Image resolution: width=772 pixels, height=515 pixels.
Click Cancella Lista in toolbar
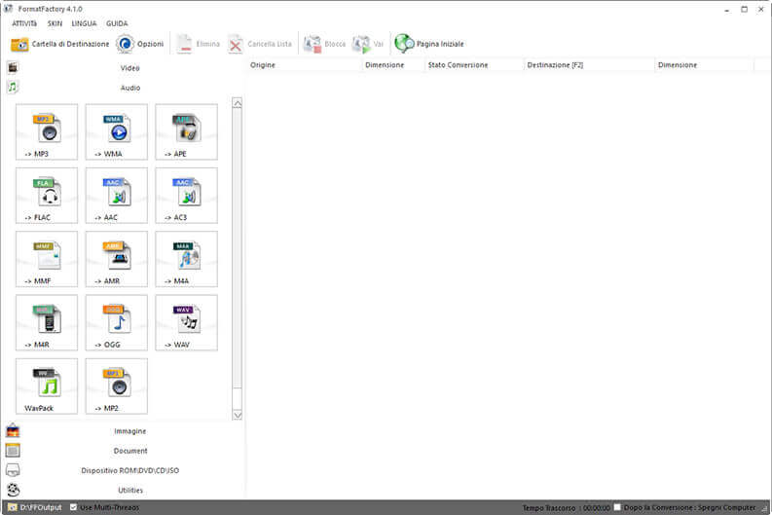click(260, 44)
